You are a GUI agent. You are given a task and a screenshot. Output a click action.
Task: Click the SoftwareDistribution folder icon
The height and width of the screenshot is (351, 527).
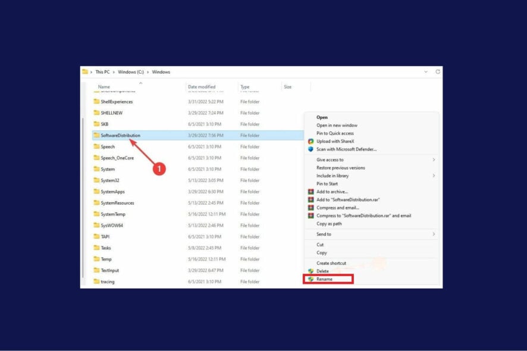(98, 135)
